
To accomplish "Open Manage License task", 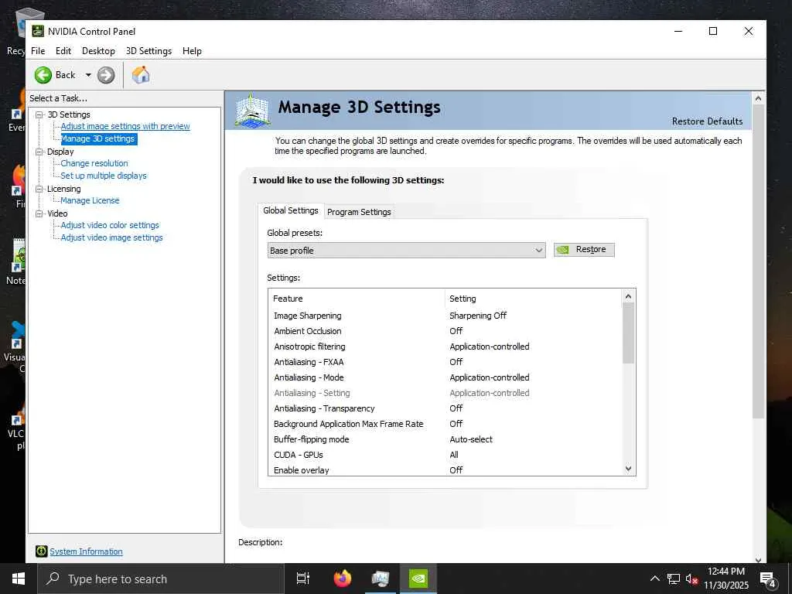I will 90,200.
